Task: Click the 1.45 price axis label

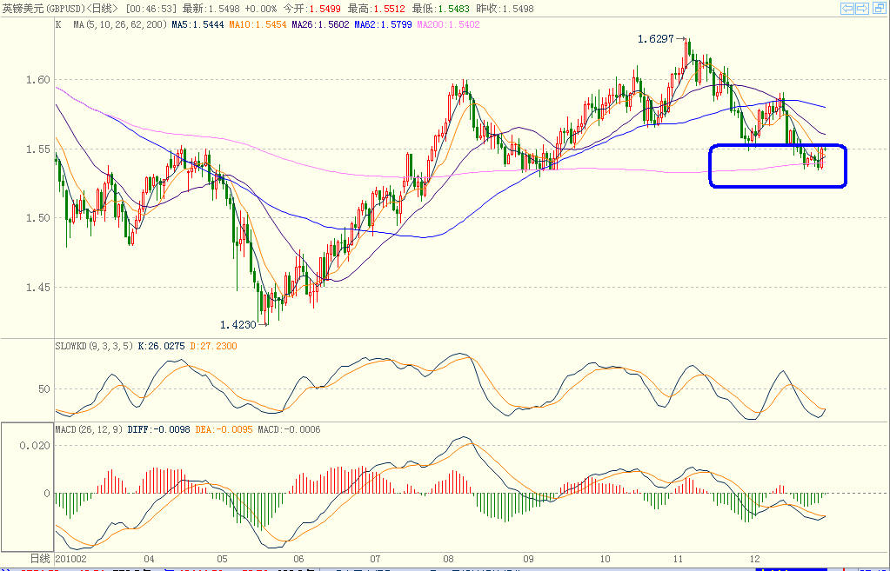Action: [37, 288]
